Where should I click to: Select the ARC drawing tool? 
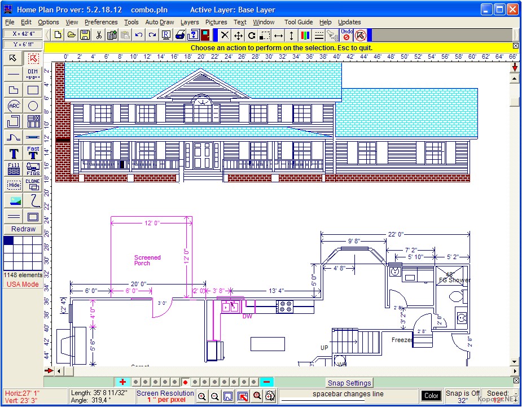(x=14, y=106)
